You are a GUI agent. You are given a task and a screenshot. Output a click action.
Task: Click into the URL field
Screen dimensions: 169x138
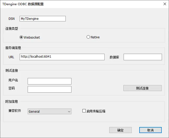62,57
